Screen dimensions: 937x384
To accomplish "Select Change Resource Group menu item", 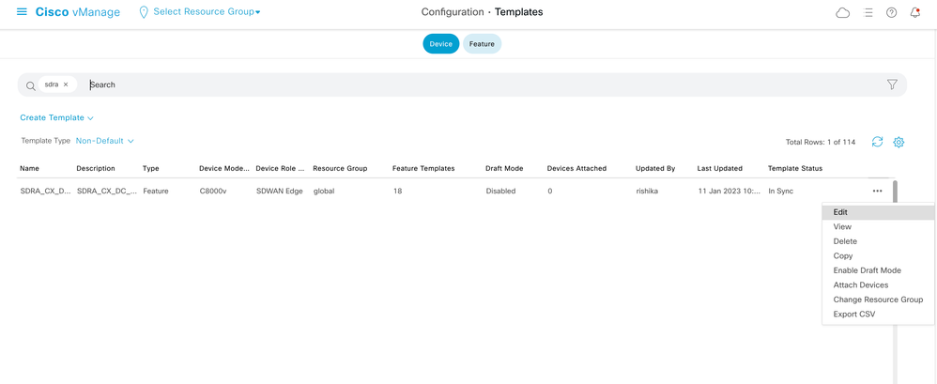I will (878, 300).
